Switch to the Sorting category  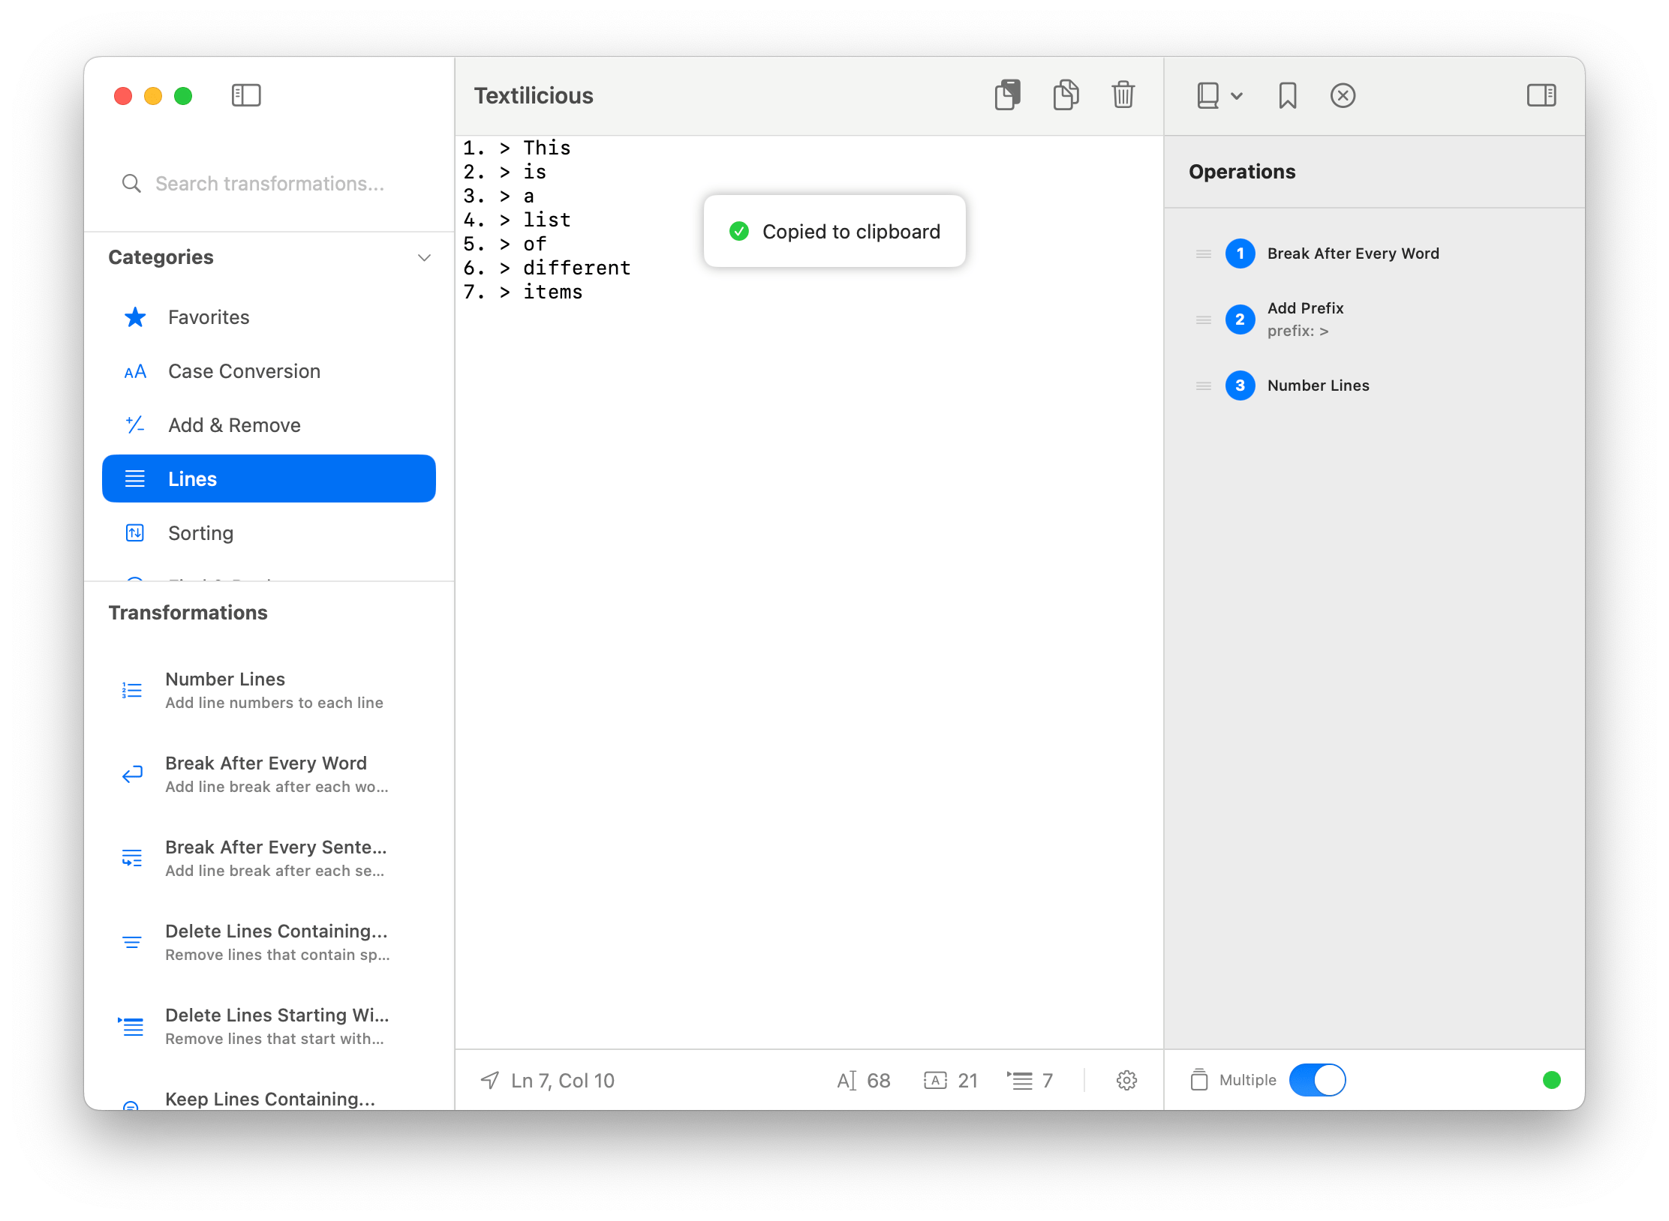point(200,532)
